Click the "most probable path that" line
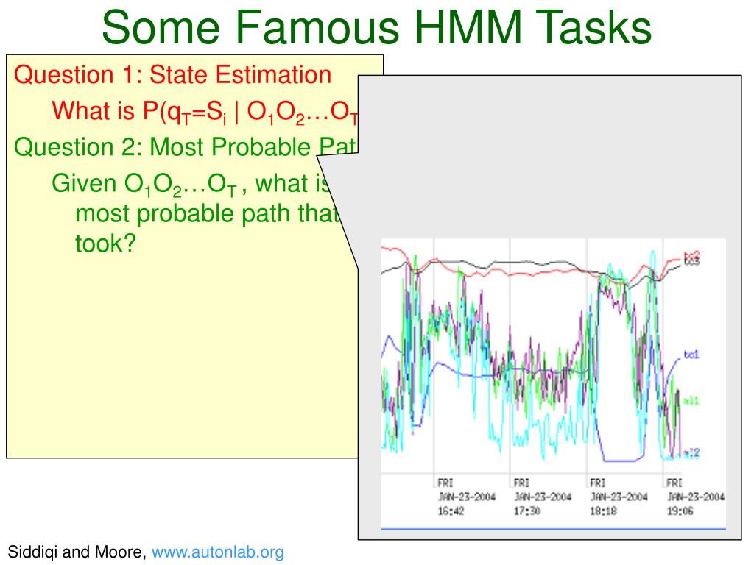Viewport: 754px width, 565px height. click(x=207, y=214)
